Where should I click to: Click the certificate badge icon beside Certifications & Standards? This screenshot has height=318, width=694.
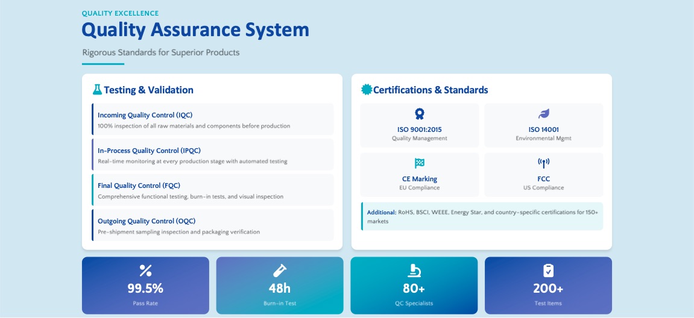[x=366, y=90]
